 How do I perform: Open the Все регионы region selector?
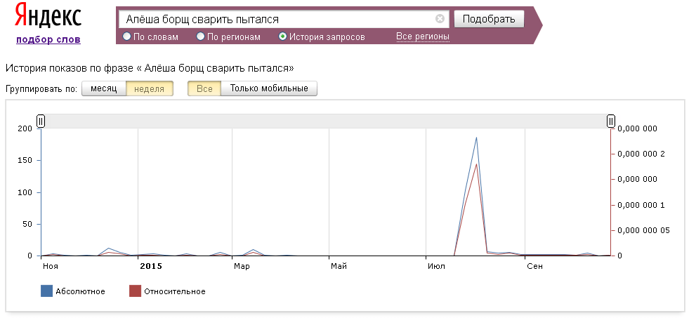(x=423, y=37)
